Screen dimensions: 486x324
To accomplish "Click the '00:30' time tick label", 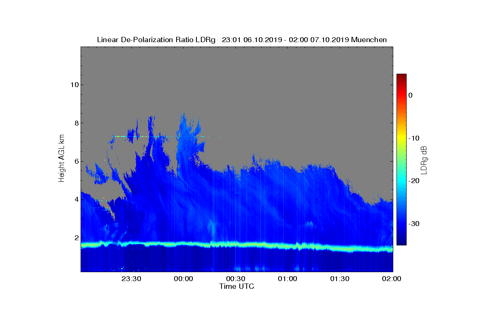I will pos(236,279).
